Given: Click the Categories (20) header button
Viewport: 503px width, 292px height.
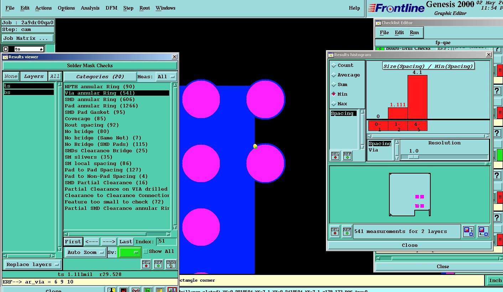Looking at the screenshot, I should tap(100, 76).
